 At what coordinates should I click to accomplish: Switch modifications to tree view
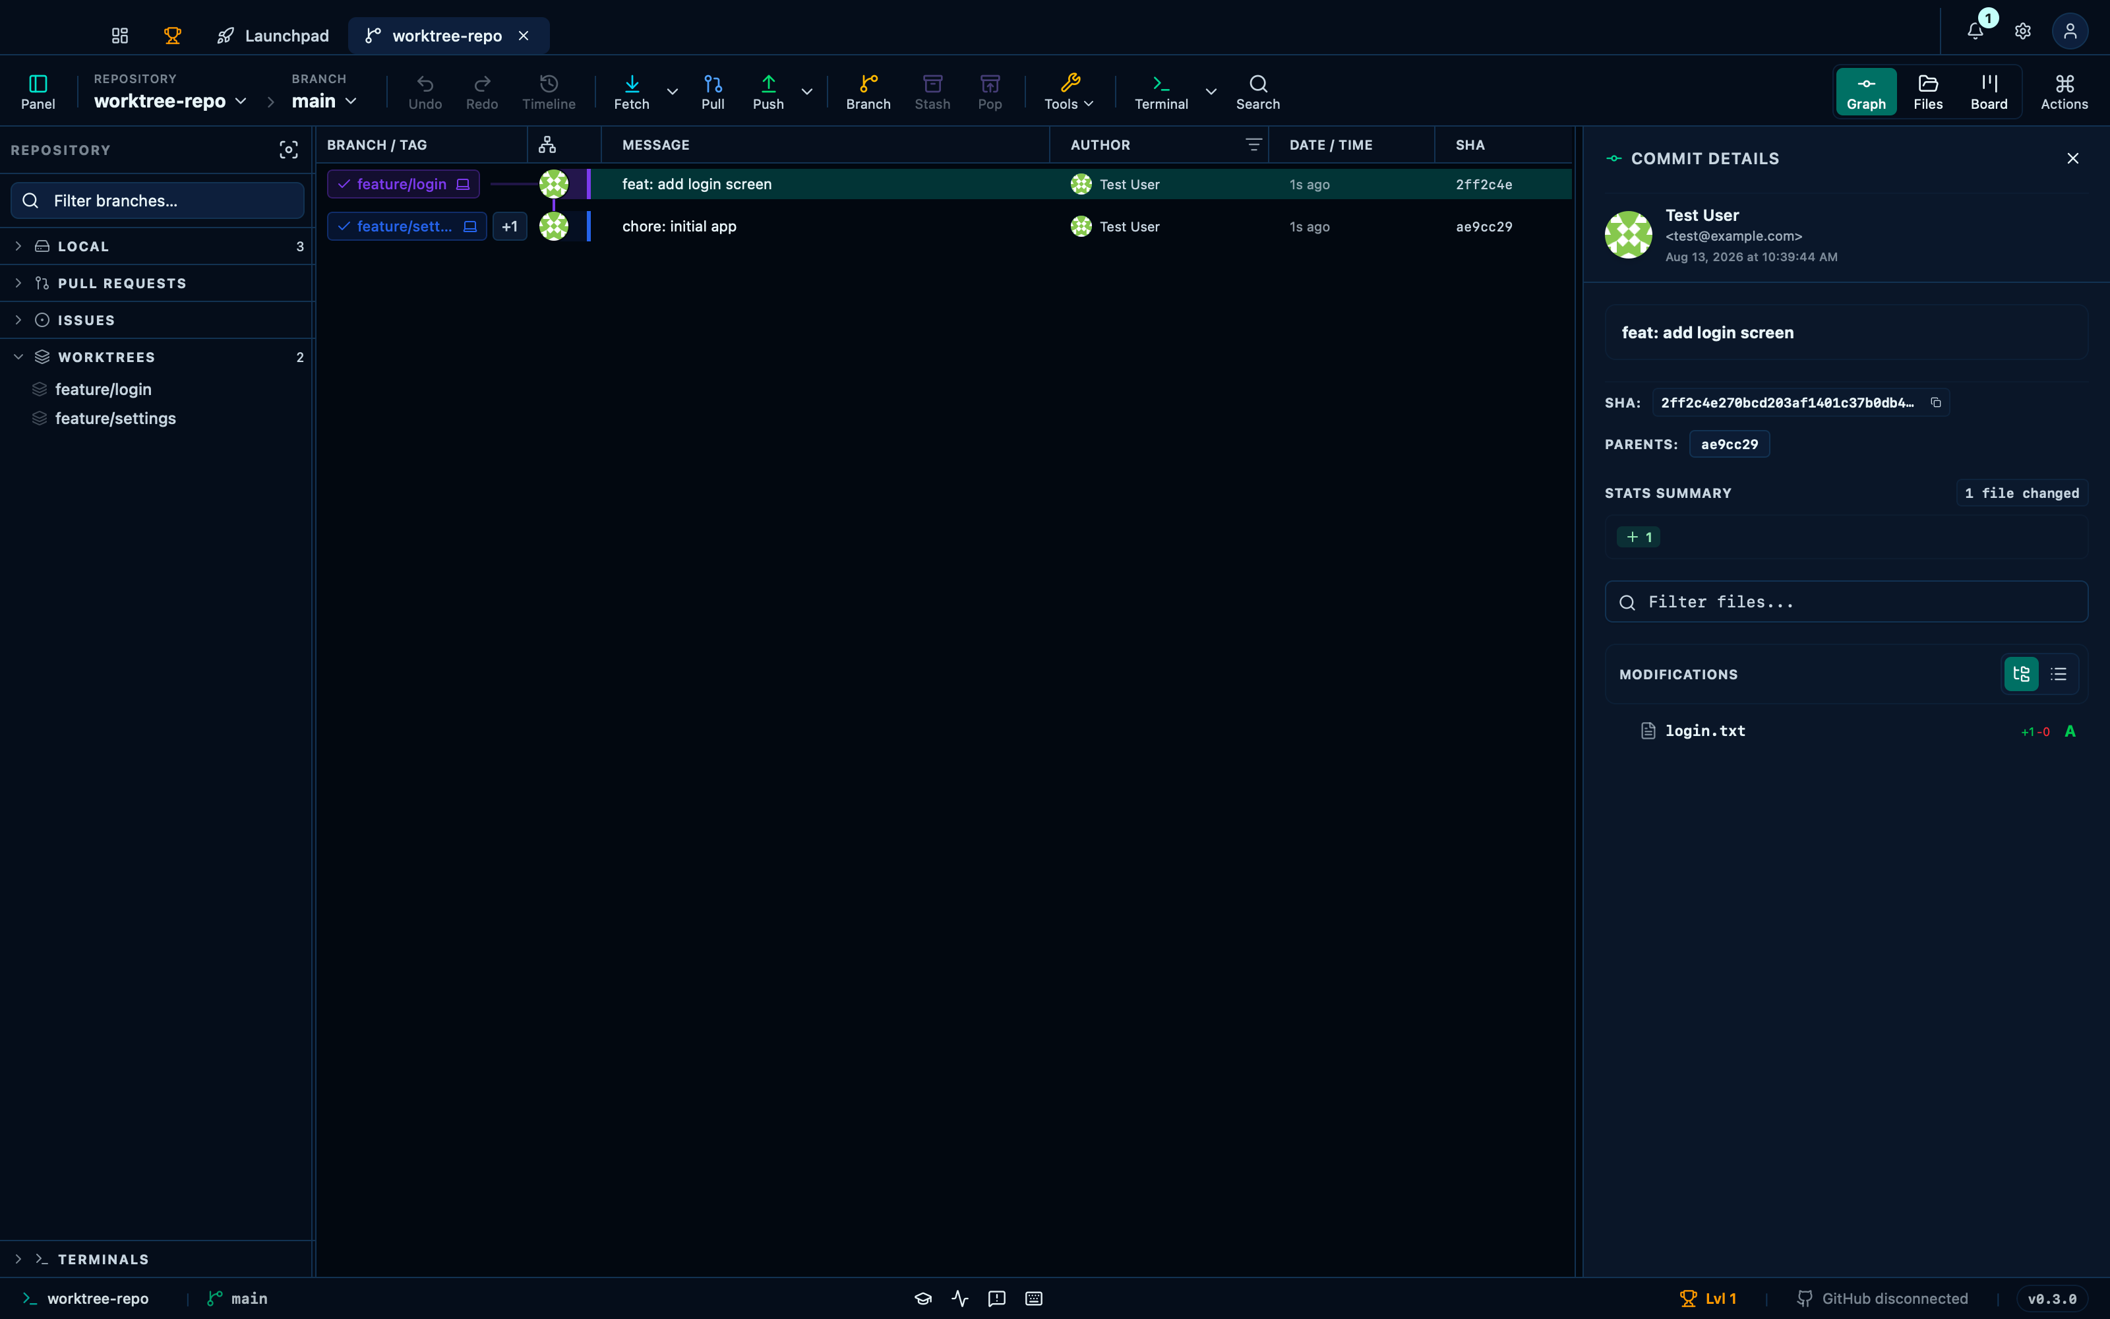pyautogui.click(x=2021, y=674)
